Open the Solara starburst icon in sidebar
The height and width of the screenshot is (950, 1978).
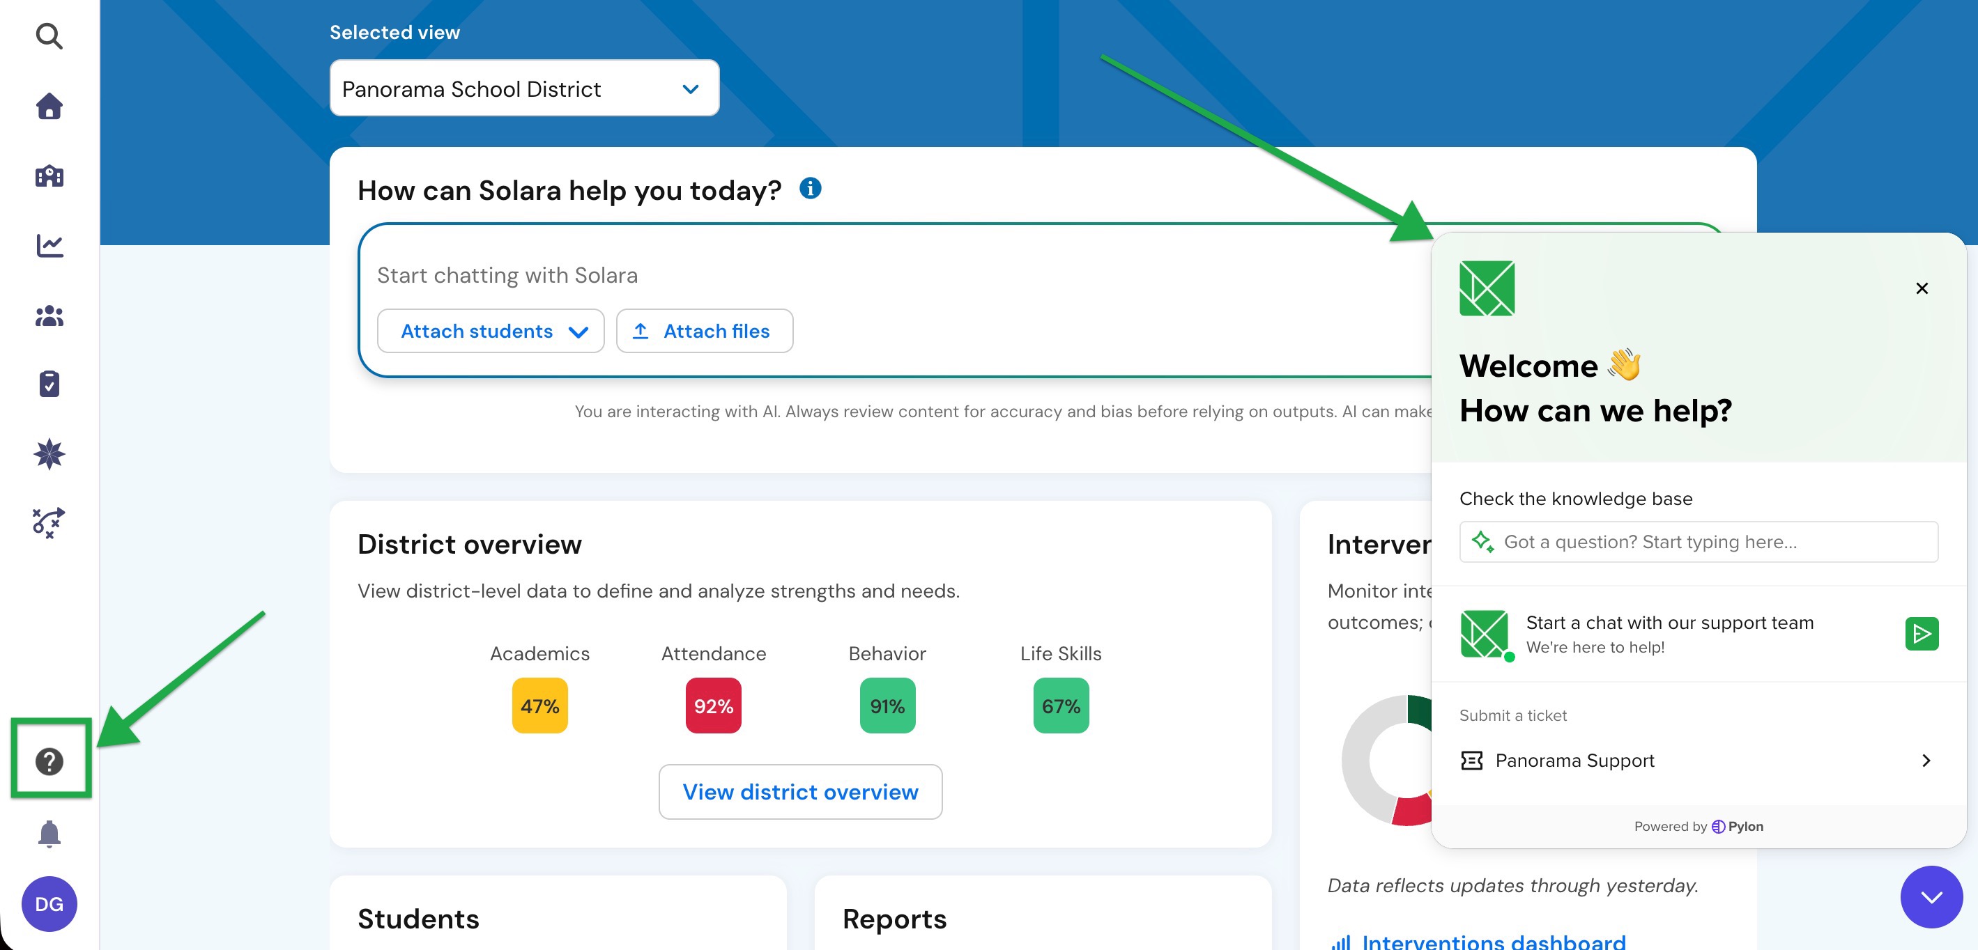point(49,453)
